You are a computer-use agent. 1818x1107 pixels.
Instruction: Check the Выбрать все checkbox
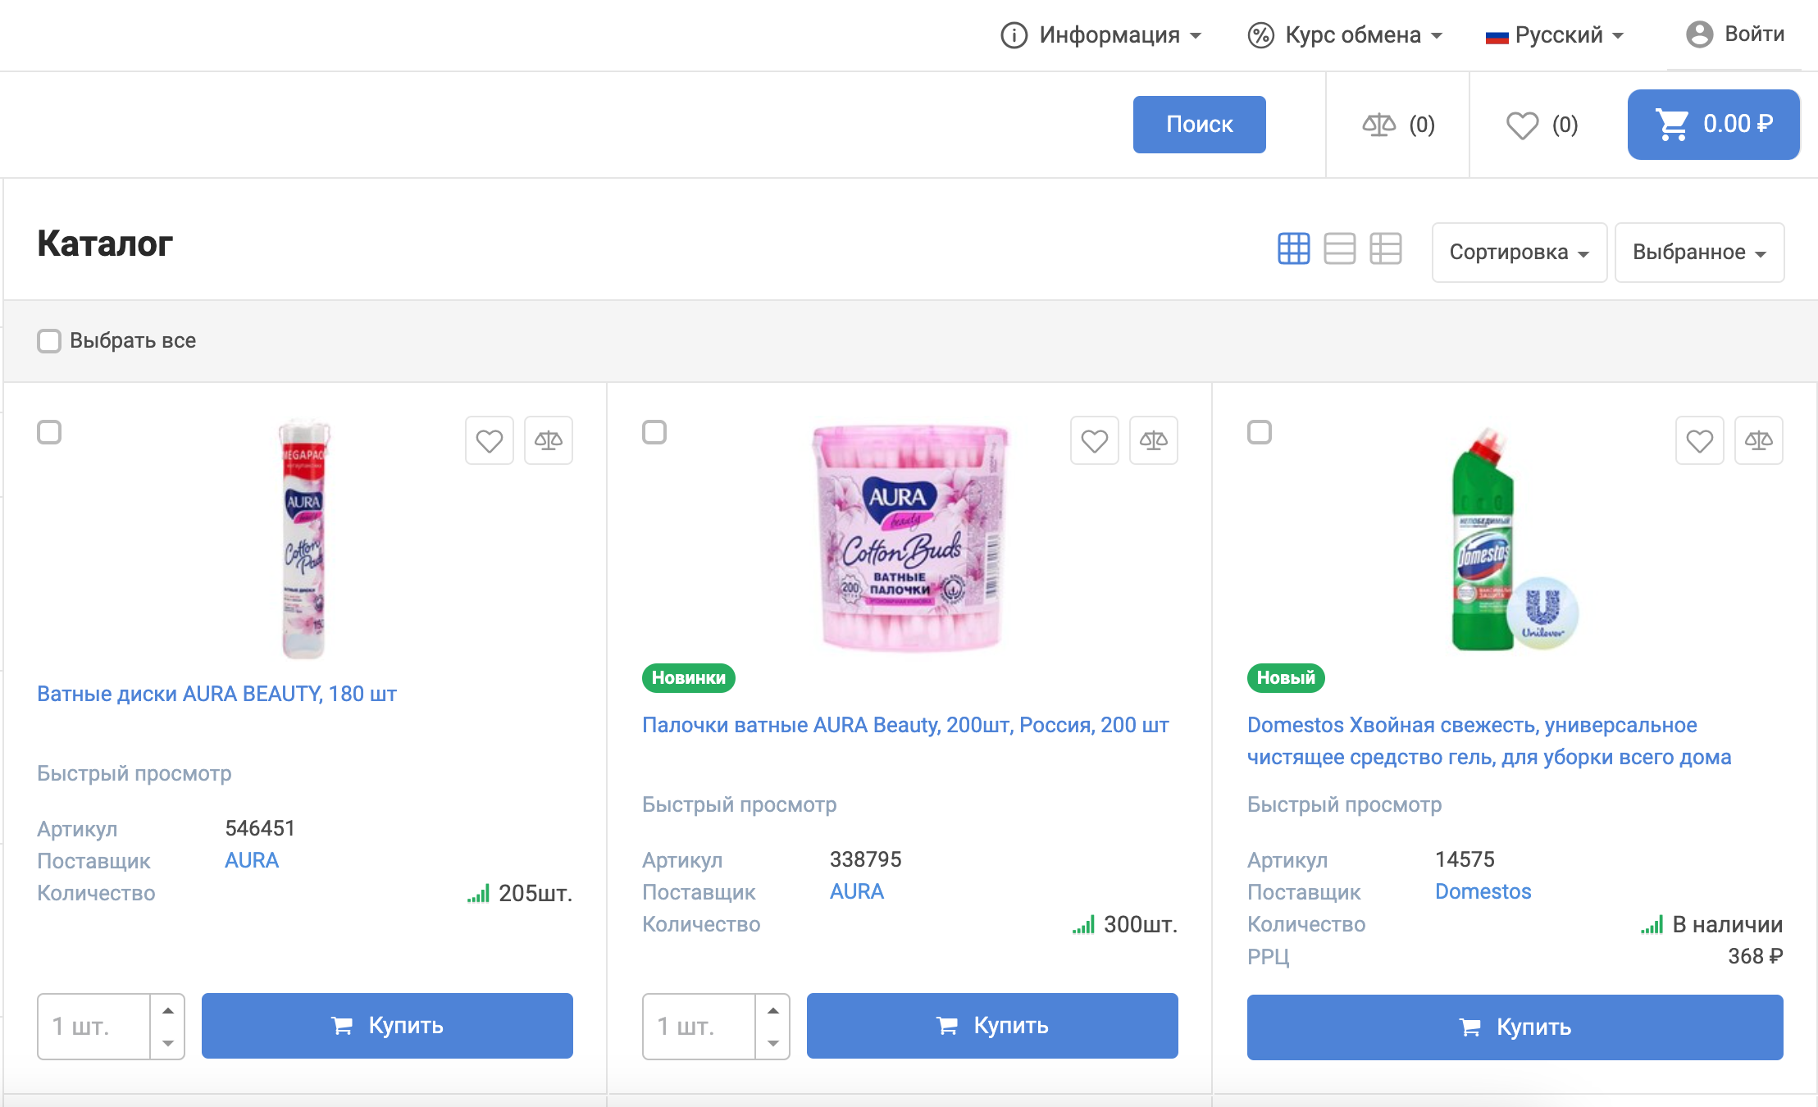[x=49, y=341]
